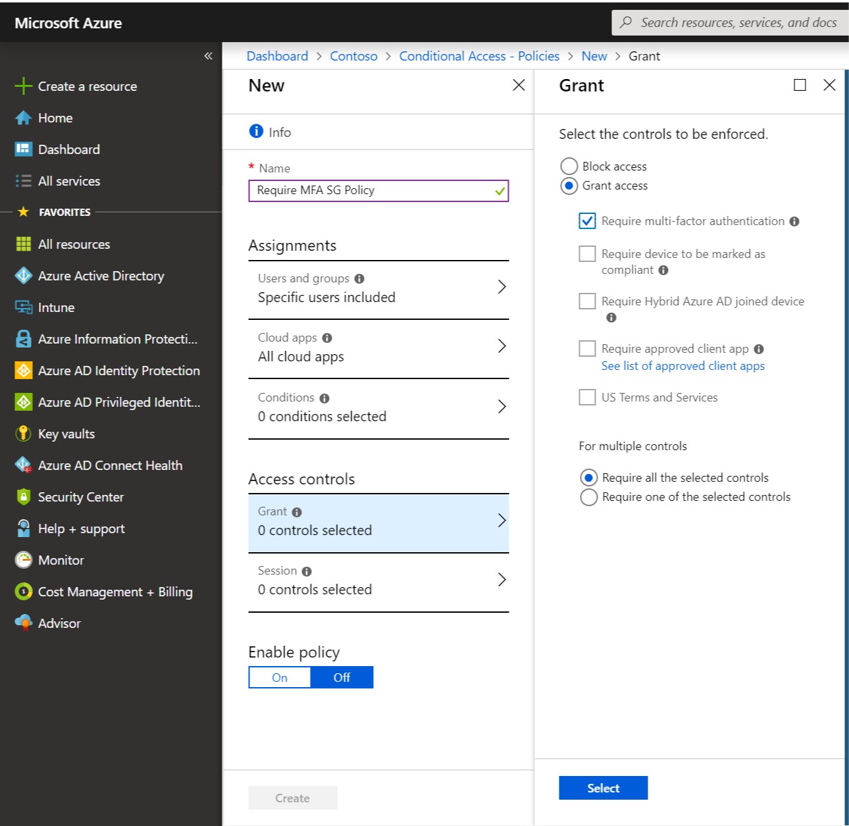Collapse the sidebar with double chevron

coord(208,56)
